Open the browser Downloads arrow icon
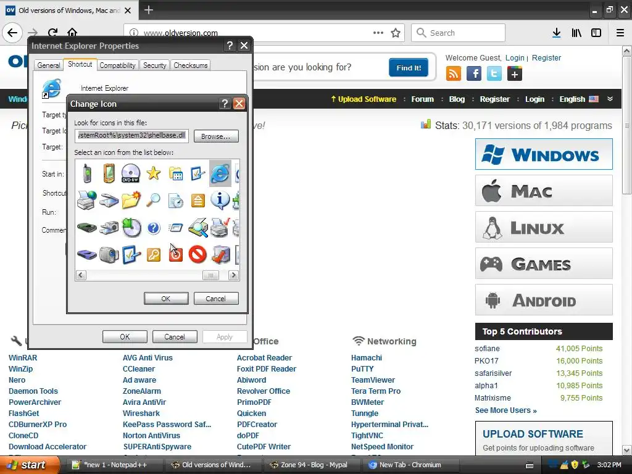Screen dimensions: 632x474 coord(557,33)
